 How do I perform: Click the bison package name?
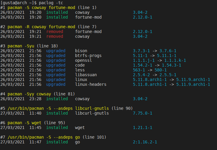coord(81,51)
